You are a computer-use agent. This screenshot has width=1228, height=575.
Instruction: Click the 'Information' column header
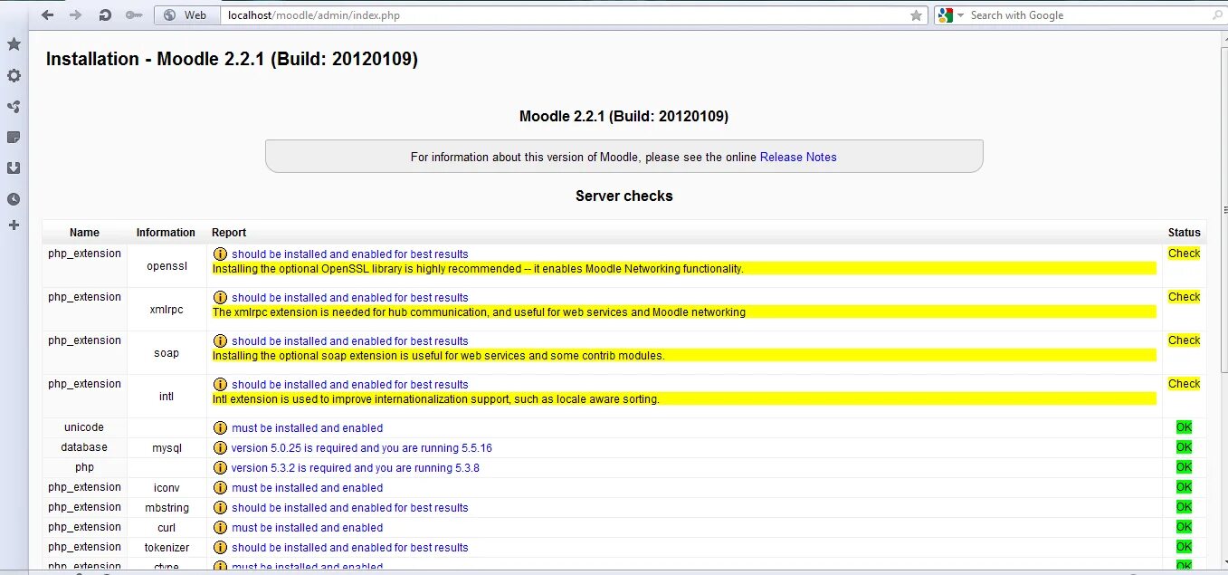[166, 233]
